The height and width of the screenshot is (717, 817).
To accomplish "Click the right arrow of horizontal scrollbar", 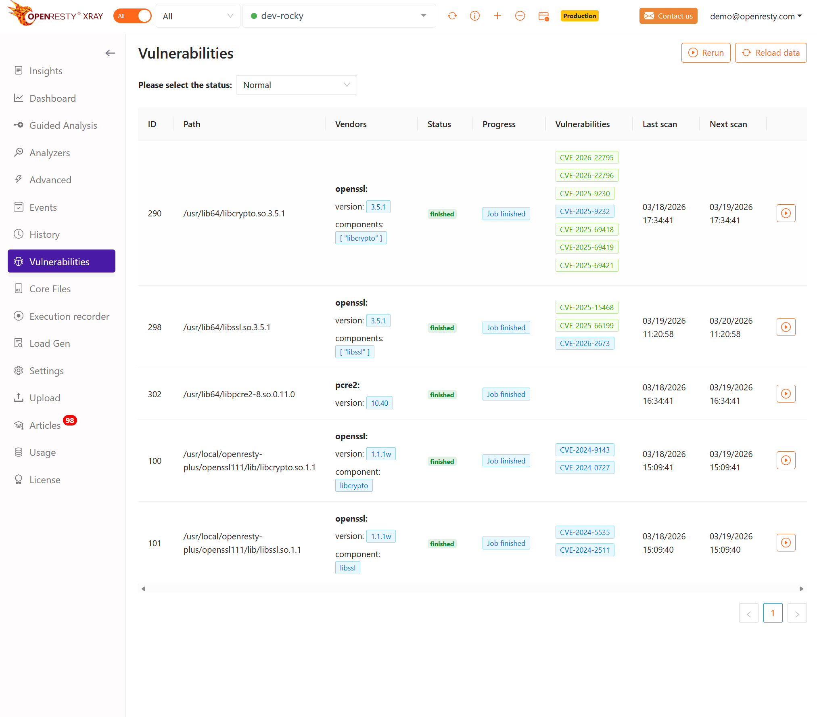I will tap(801, 589).
